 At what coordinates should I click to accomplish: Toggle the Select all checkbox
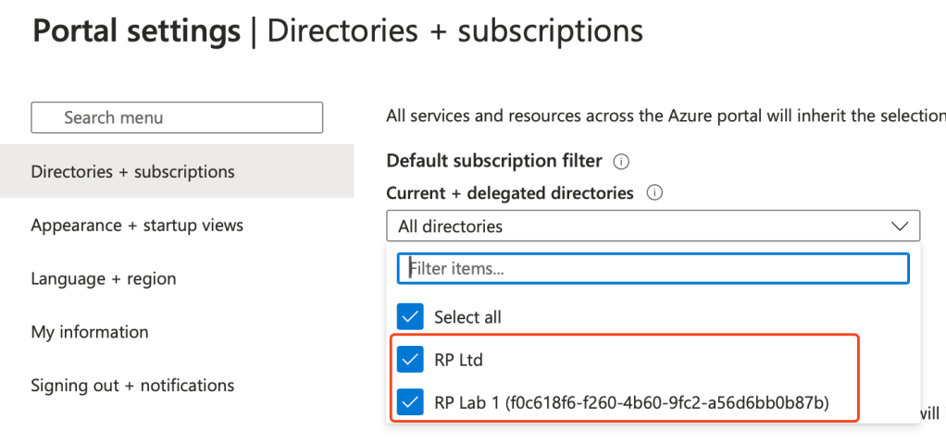point(411,317)
